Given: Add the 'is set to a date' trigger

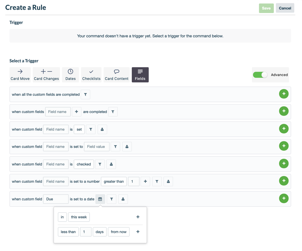Looking at the screenshot, I should click(284, 198).
